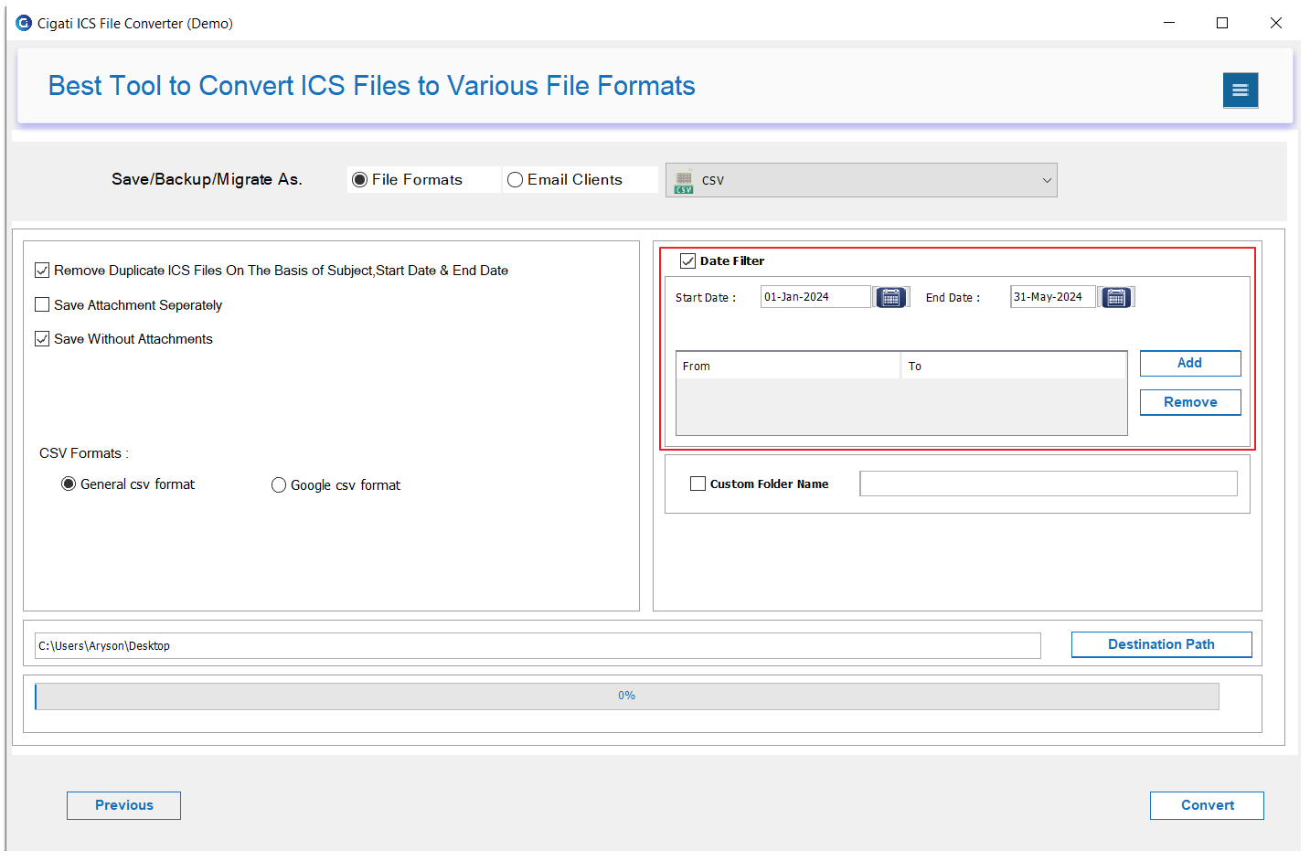Maximize the ICS File Converter window
1310x861 pixels.
[x=1222, y=23]
